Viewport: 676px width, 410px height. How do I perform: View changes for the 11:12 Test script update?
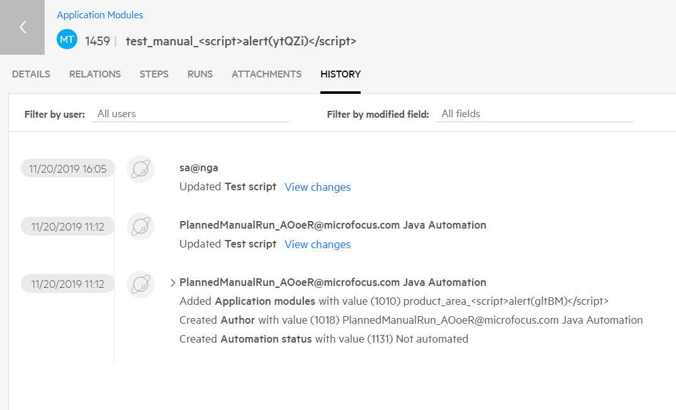pos(318,245)
